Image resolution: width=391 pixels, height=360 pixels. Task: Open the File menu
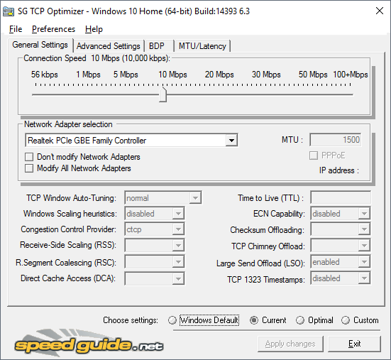[x=16, y=29]
